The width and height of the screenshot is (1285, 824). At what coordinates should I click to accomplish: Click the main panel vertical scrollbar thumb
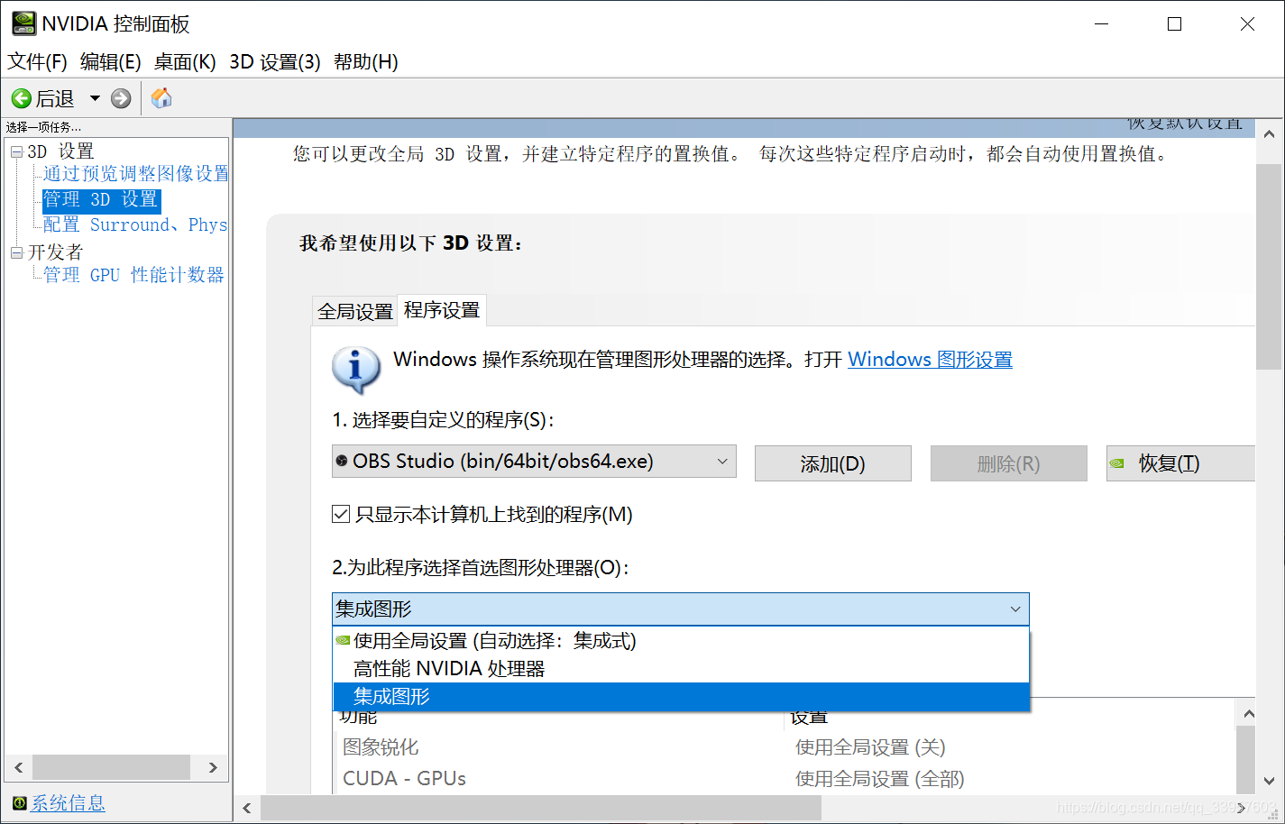click(x=1269, y=267)
